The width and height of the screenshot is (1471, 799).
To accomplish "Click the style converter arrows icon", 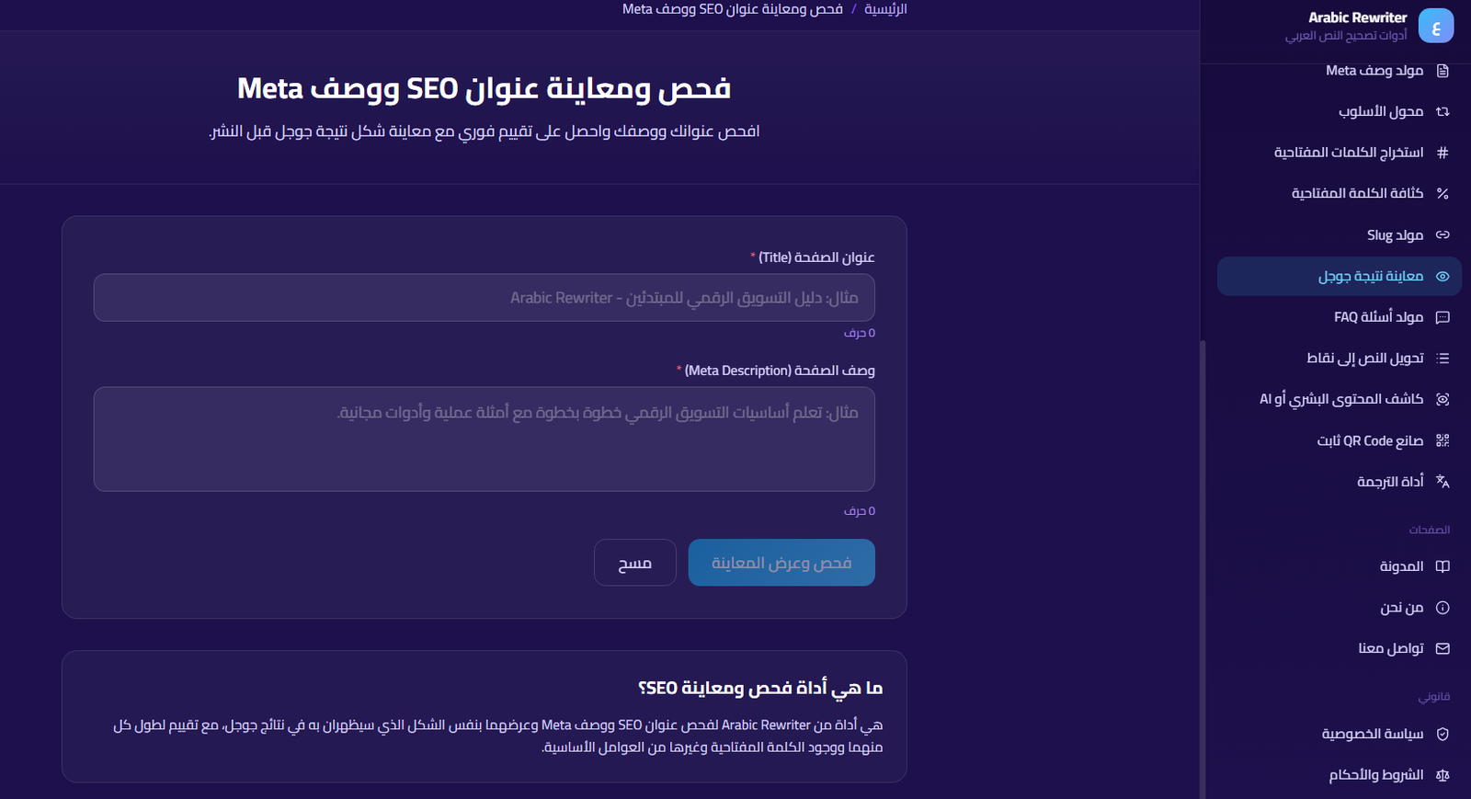I will click(x=1442, y=111).
